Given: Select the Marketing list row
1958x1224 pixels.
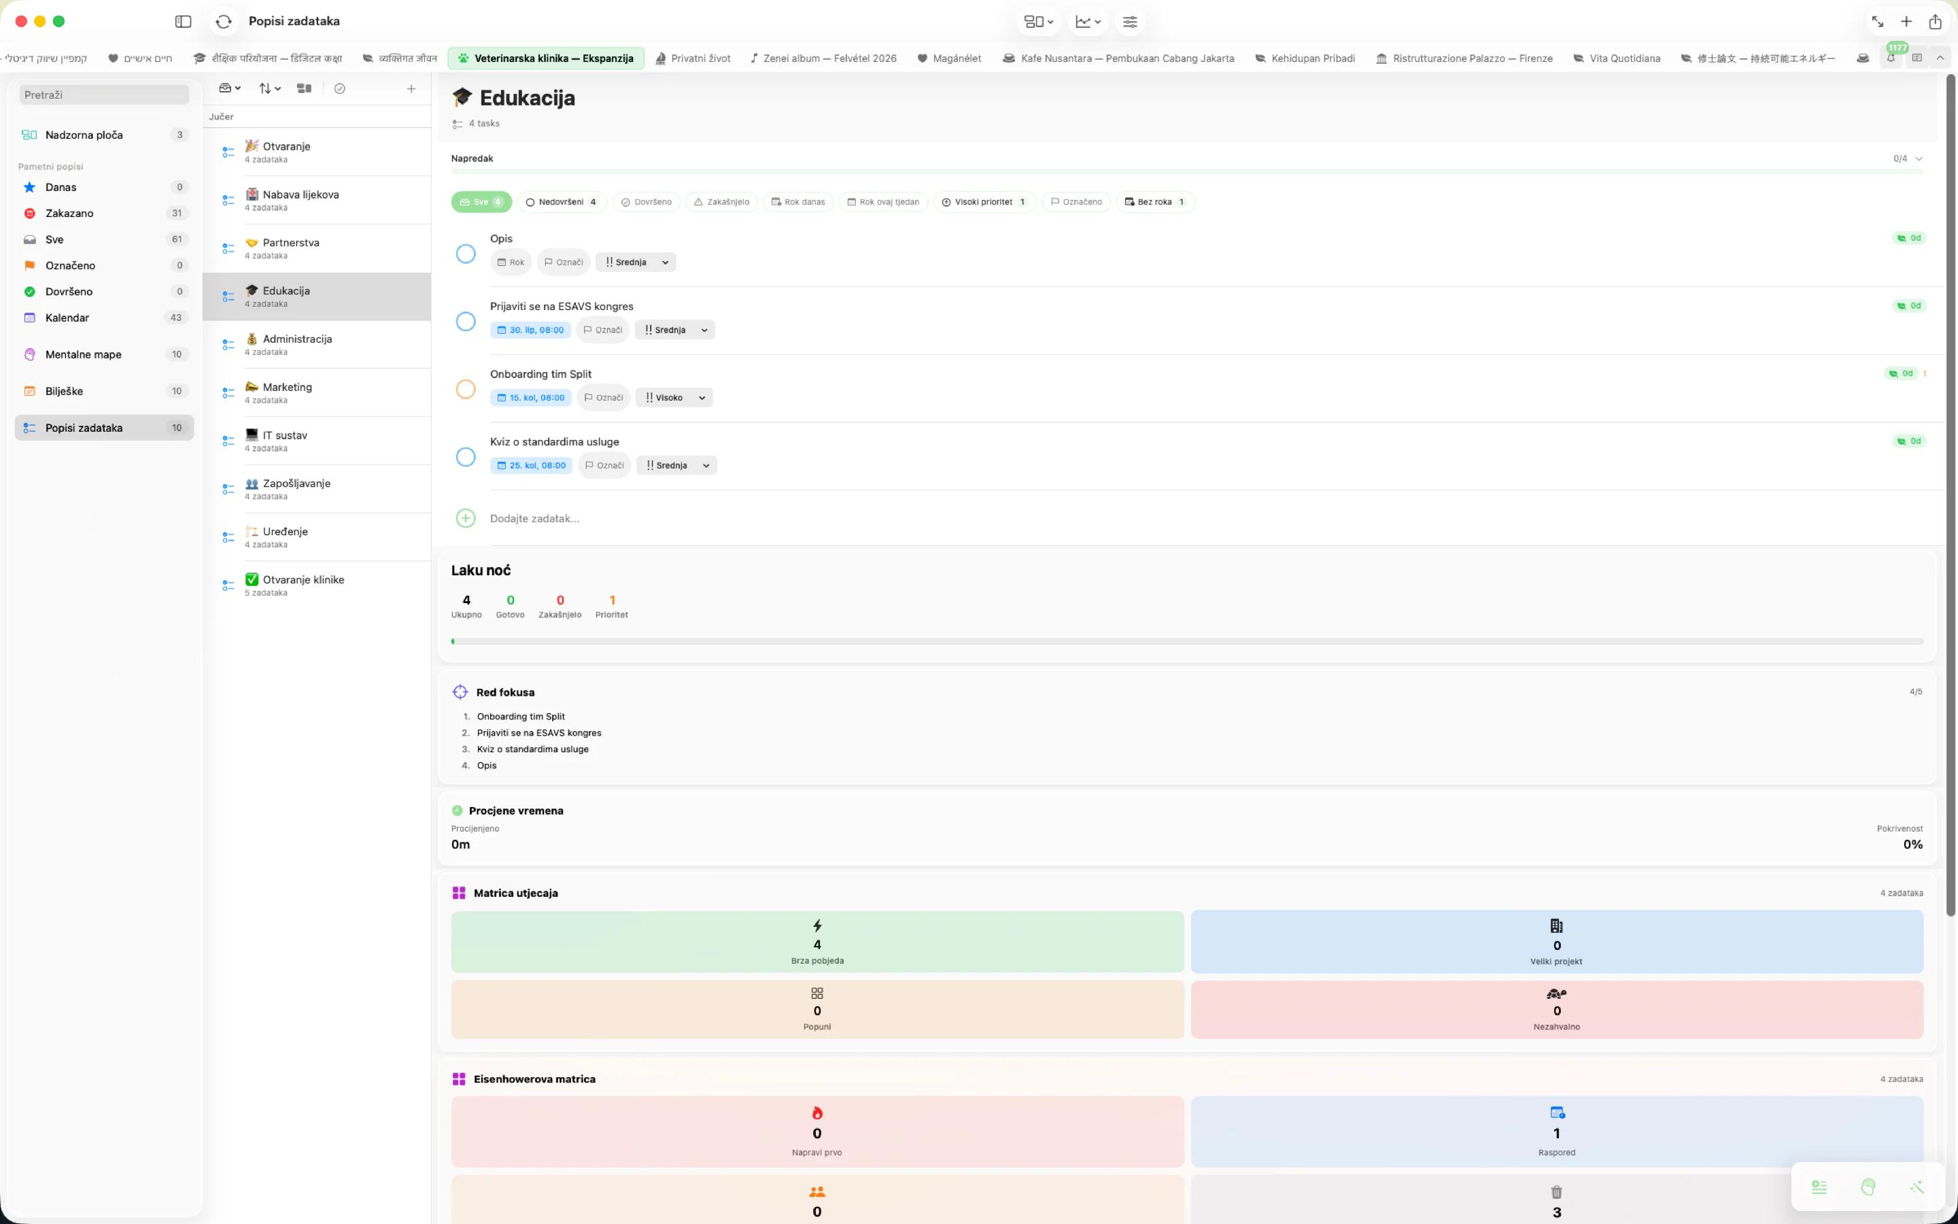Looking at the screenshot, I should click(x=316, y=392).
